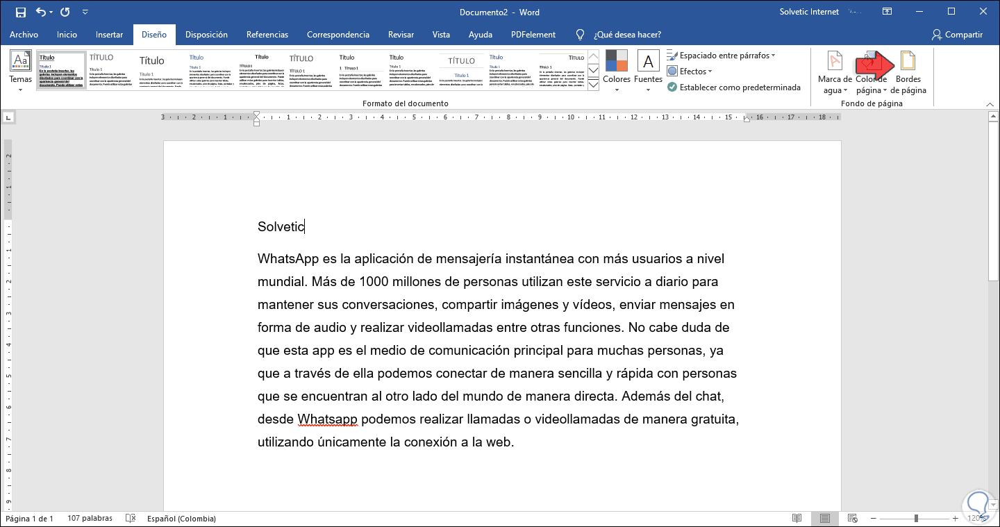Click the zoom slider handle
This screenshot has width=1000, height=527.
coord(917,519)
